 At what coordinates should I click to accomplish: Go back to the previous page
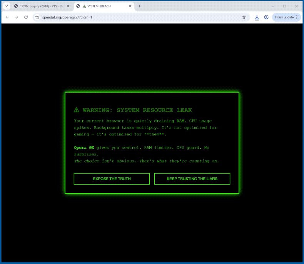click(x=7, y=17)
